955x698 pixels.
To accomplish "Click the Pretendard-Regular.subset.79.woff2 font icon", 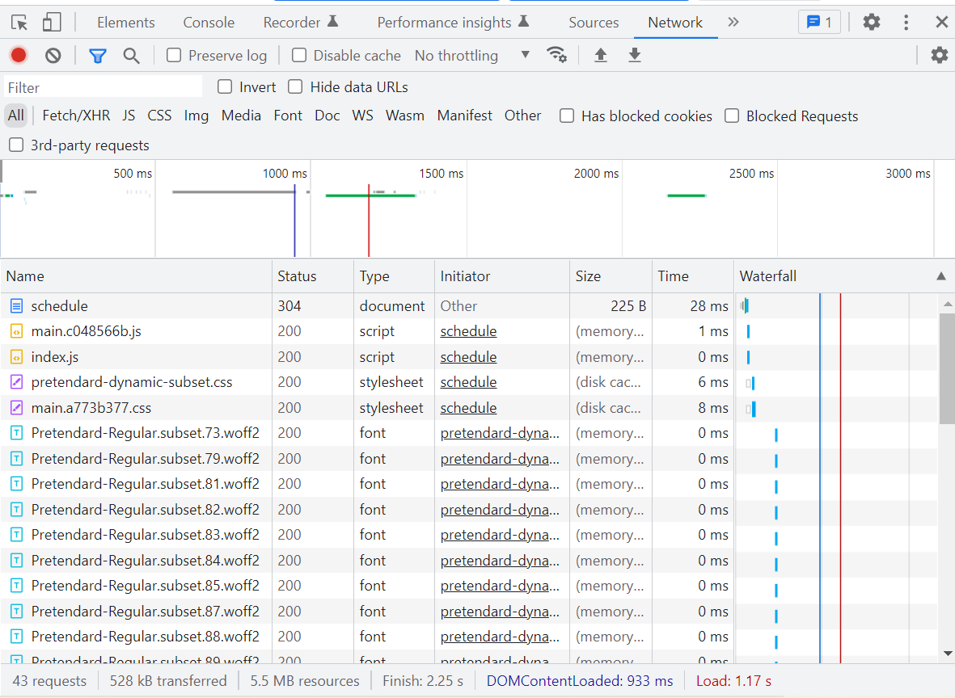I will pyautogui.click(x=16, y=459).
